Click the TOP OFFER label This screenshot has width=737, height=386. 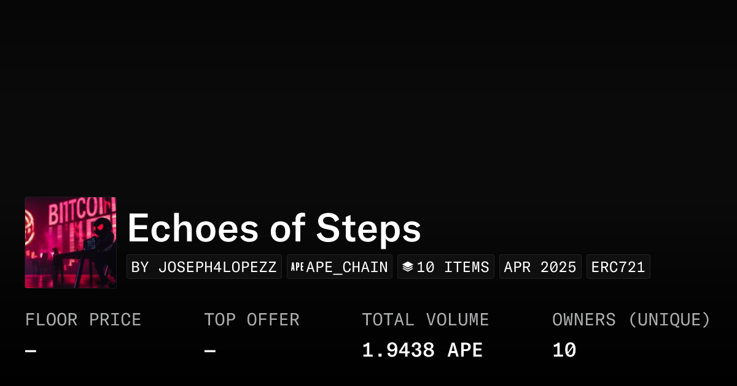tap(252, 320)
